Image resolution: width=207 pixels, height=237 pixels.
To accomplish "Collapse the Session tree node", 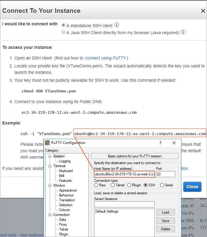I will coord(50,156).
